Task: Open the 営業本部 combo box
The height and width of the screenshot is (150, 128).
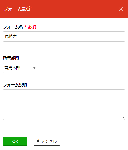Action: [20, 68]
